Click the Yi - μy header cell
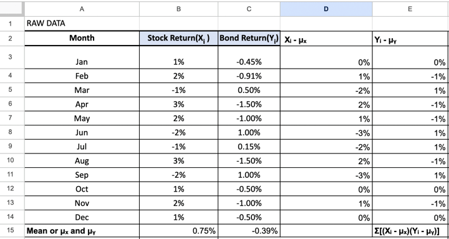Image resolution: width=449 pixels, height=239 pixels. click(410, 38)
